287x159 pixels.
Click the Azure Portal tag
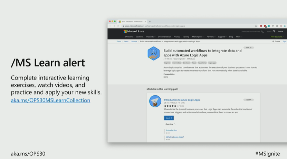click(x=202, y=63)
